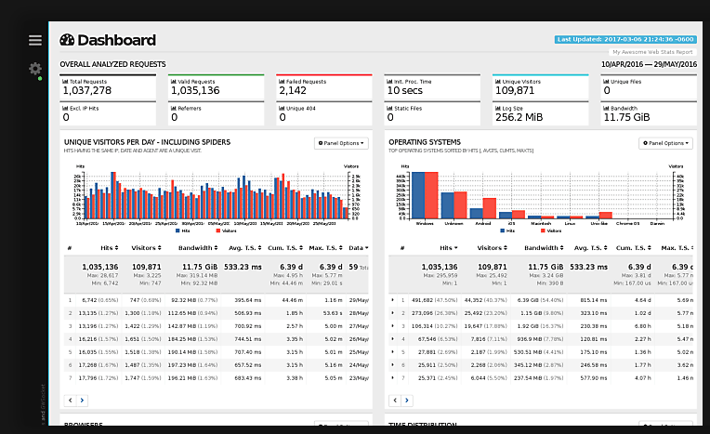Screen dimensions: 710x434
Task: Sort Unique Visitors table by Hits column
Action: 109,248
